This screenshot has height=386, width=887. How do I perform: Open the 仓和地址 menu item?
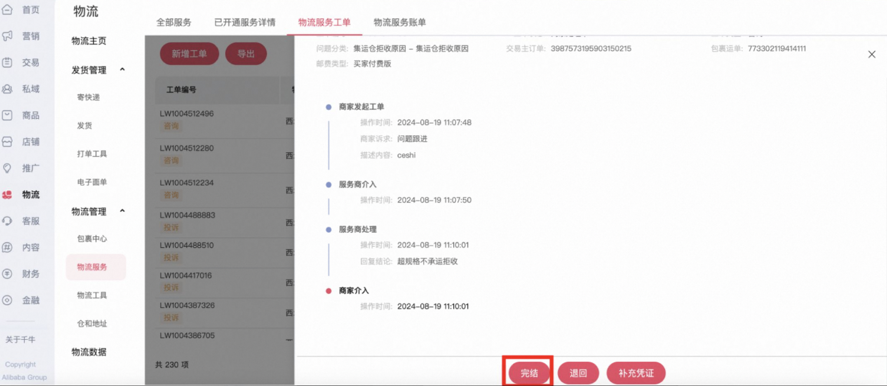coord(92,323)
